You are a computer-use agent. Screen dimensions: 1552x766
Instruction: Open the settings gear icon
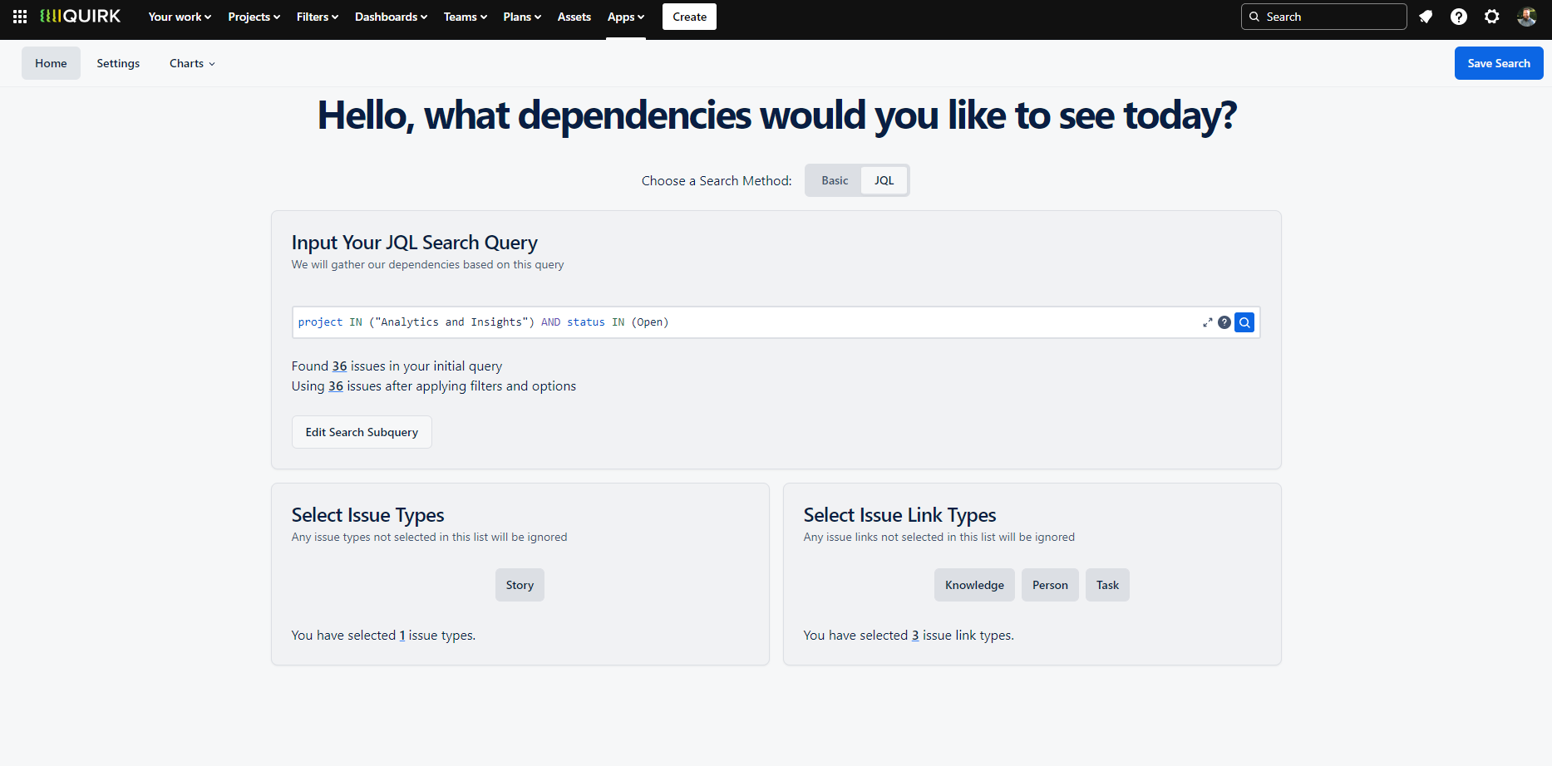(1492, 17)
